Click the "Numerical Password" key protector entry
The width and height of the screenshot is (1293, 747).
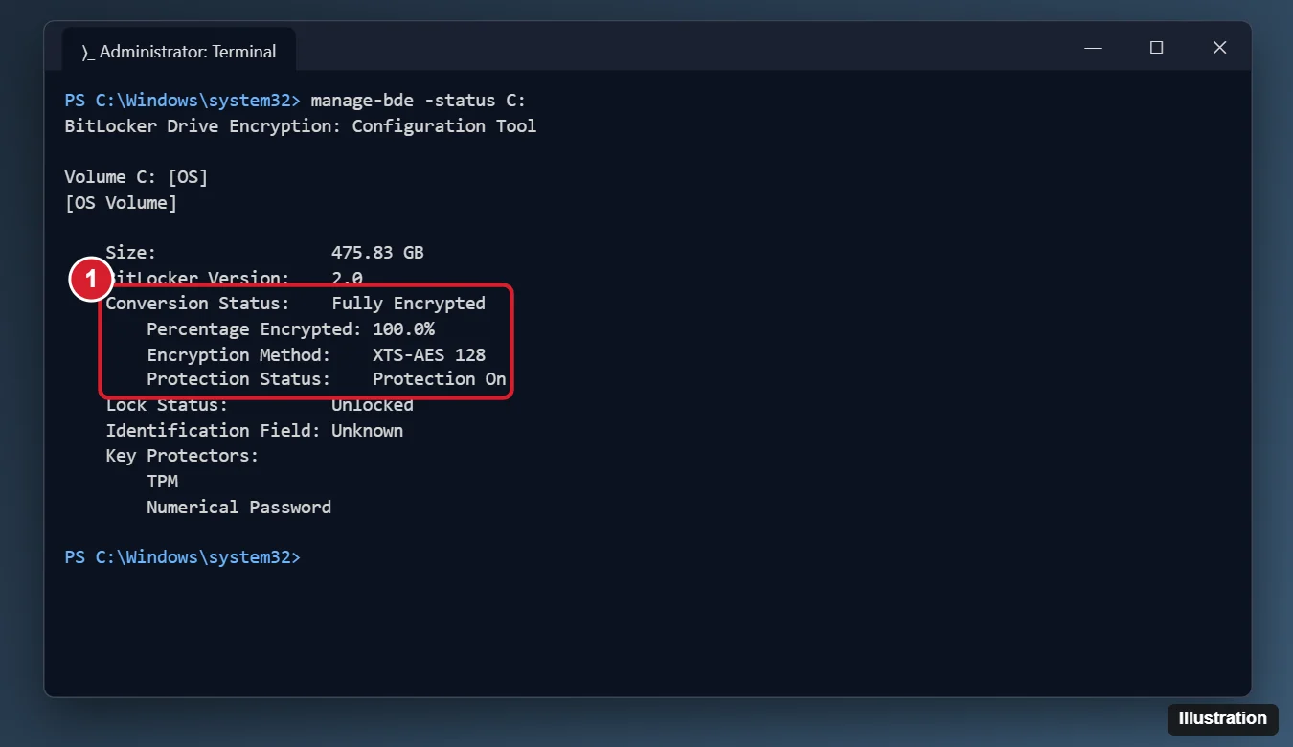click(x=238, y=508)
